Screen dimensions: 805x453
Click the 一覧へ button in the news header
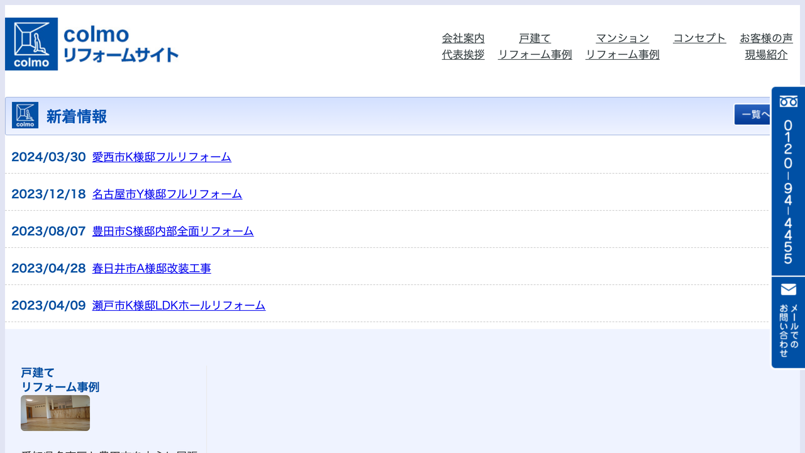753,115
